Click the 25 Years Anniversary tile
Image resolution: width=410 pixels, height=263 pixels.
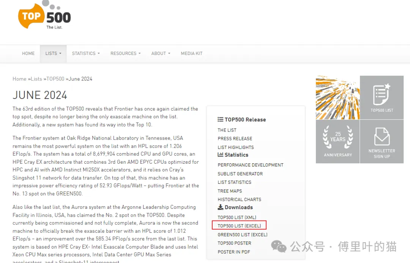[337, 141]
